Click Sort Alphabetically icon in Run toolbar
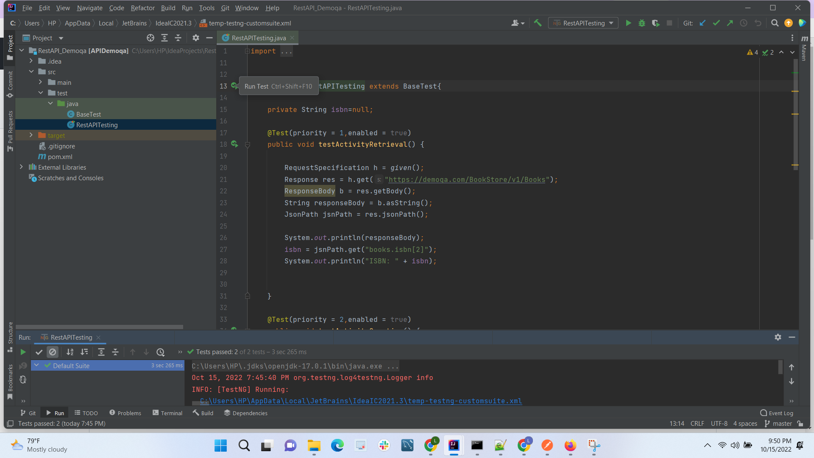The image size is (814, 458). pos(70,352)
